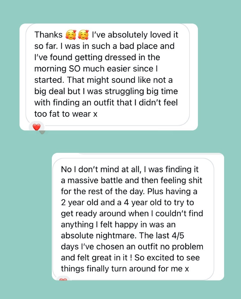Click the red heart reaction under first message
The image size is (241, 299).
36,127
